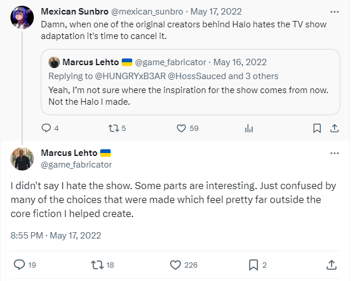Image resolution: width=353 pixels, height=281 pixels.
Task: Like Marcus Lehto's tweet with 226 likes
Action: point(175,265)
